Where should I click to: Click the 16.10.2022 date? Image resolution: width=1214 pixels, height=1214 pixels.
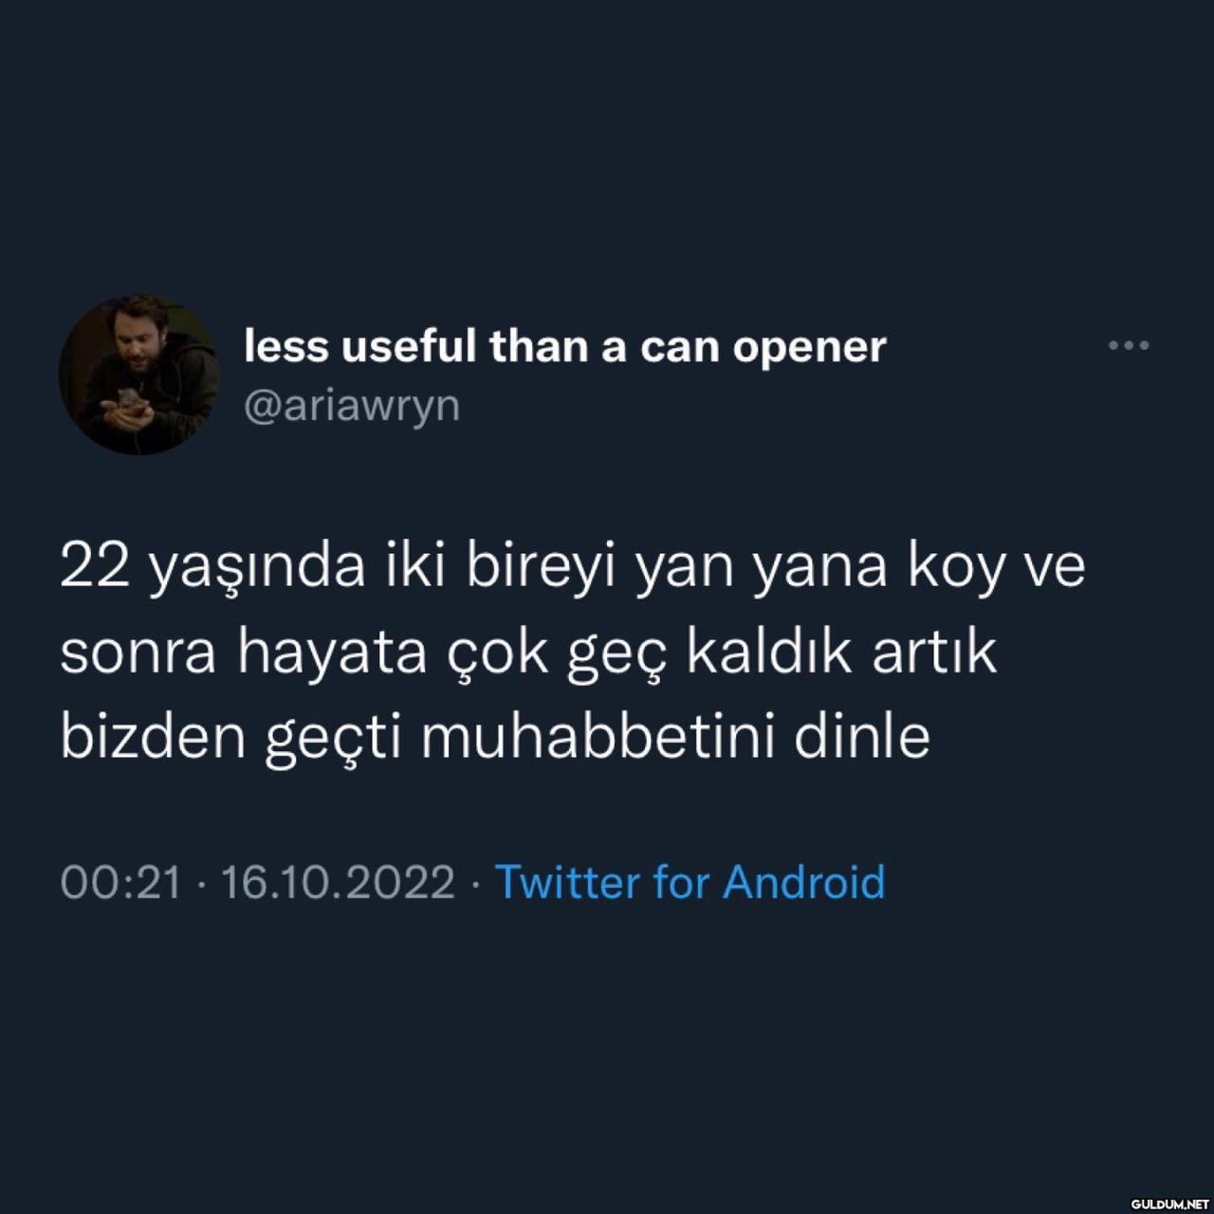pos(338,882)
